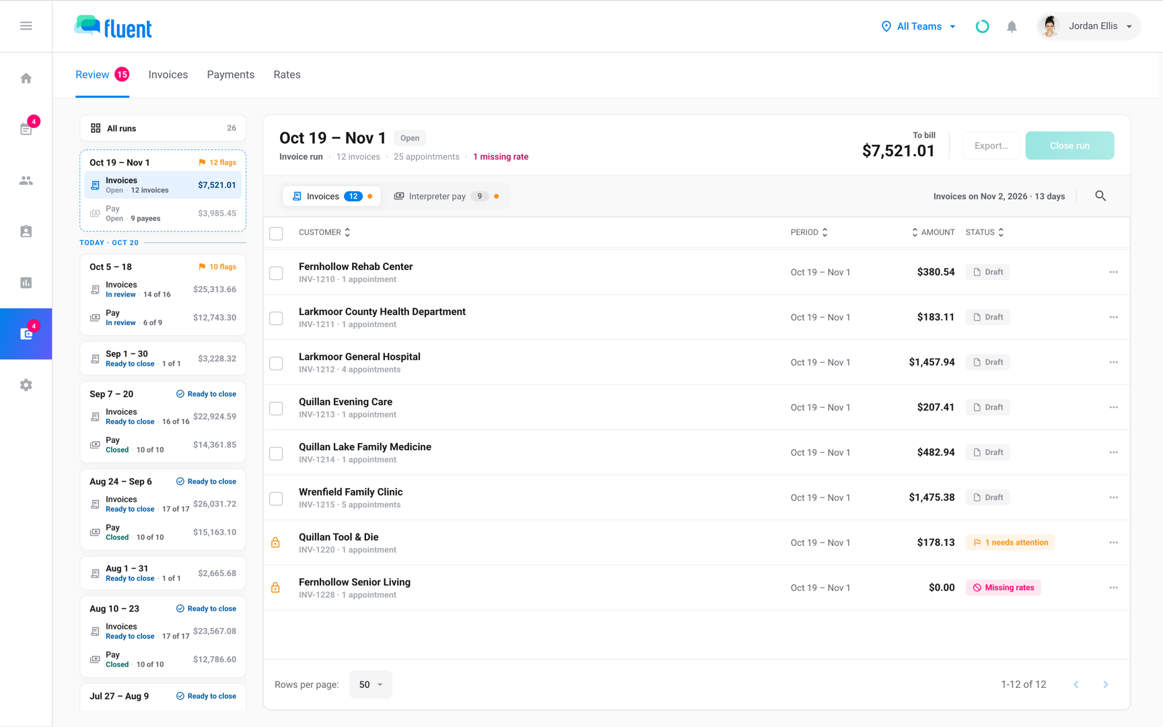Open the All Teams dropdown

pyautogui.click(x=919, y=26)
